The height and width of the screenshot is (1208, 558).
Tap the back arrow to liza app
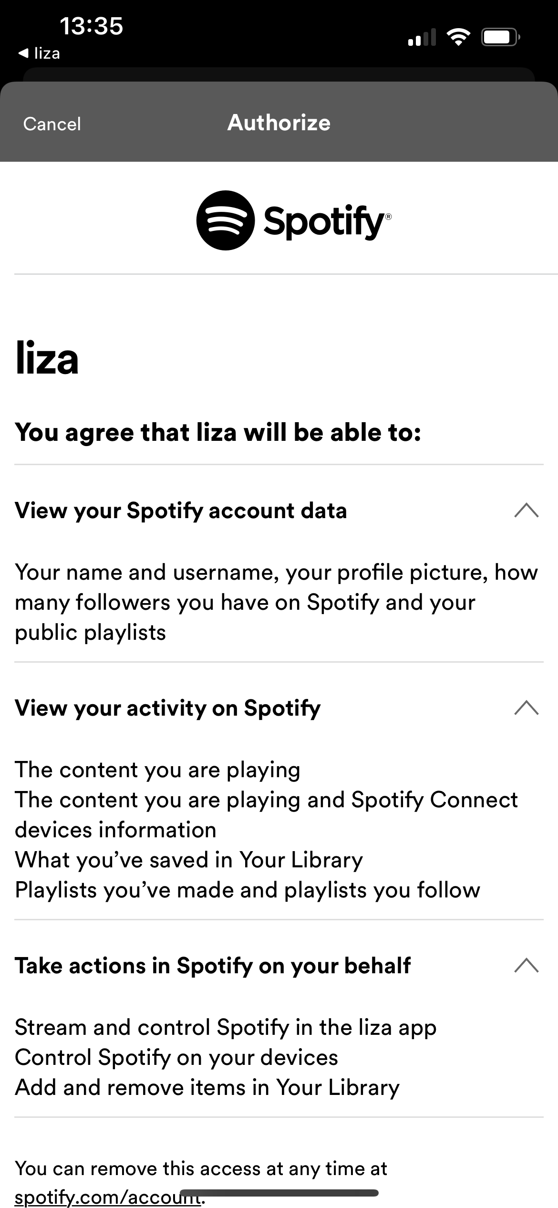point(23,53)
